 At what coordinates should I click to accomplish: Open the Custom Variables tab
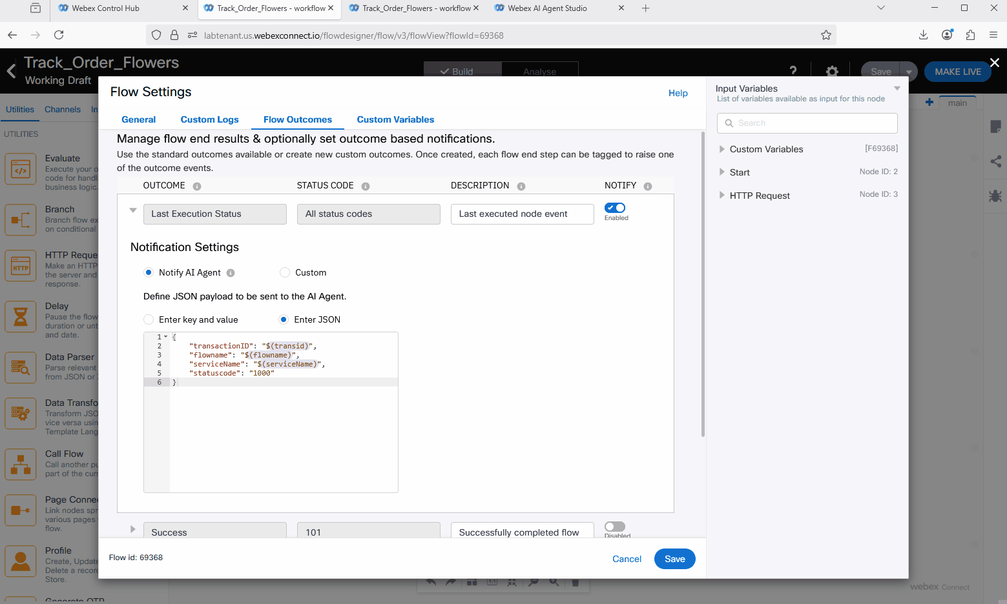pyautogui.click(x=395, y=120)
